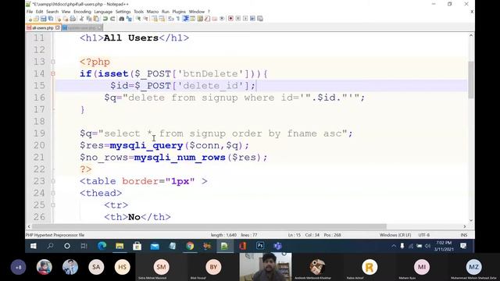
Task: Toggle the Indent Guide icon
Action: pyautogui.click(x=186, y=19)
